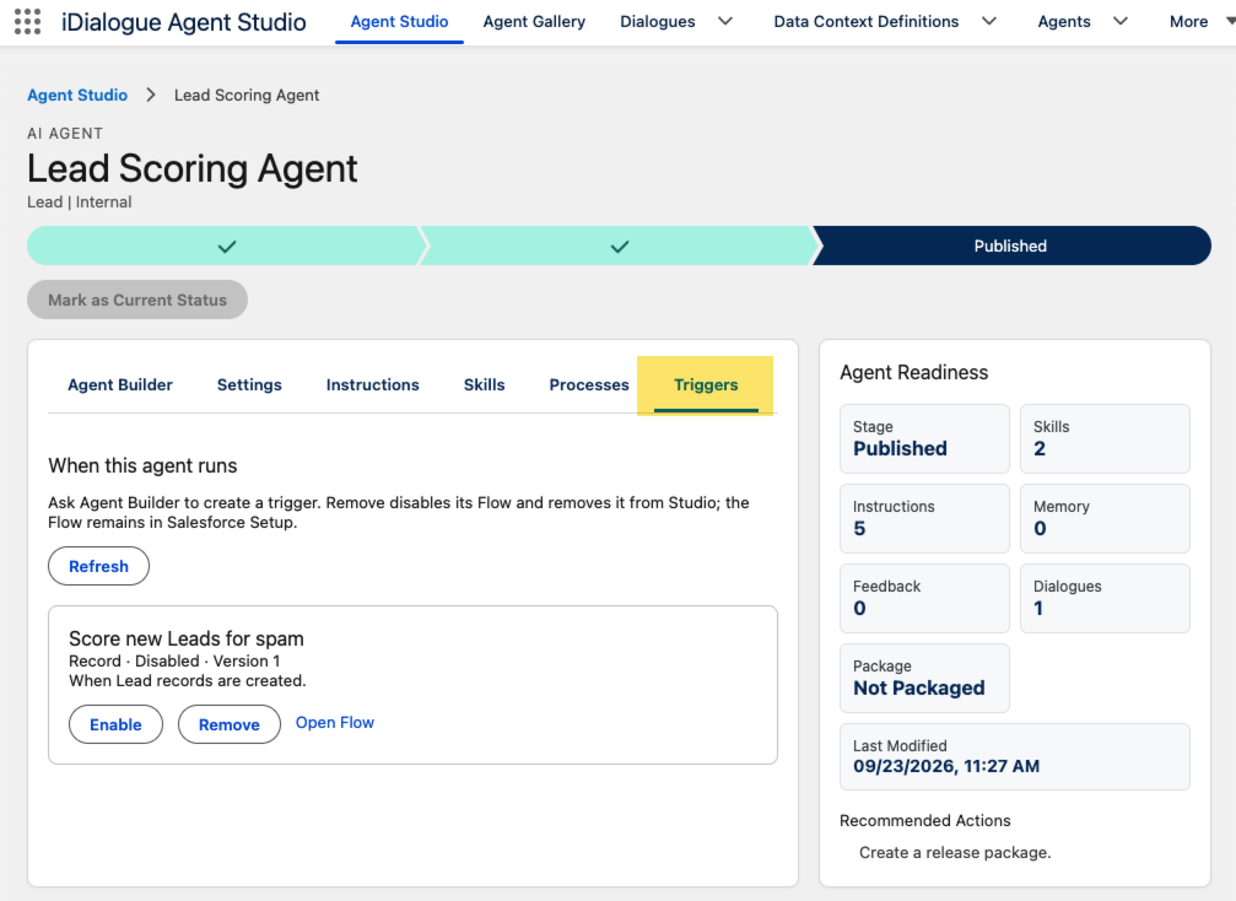Click Mark as Current Status button

click(137, 300)
